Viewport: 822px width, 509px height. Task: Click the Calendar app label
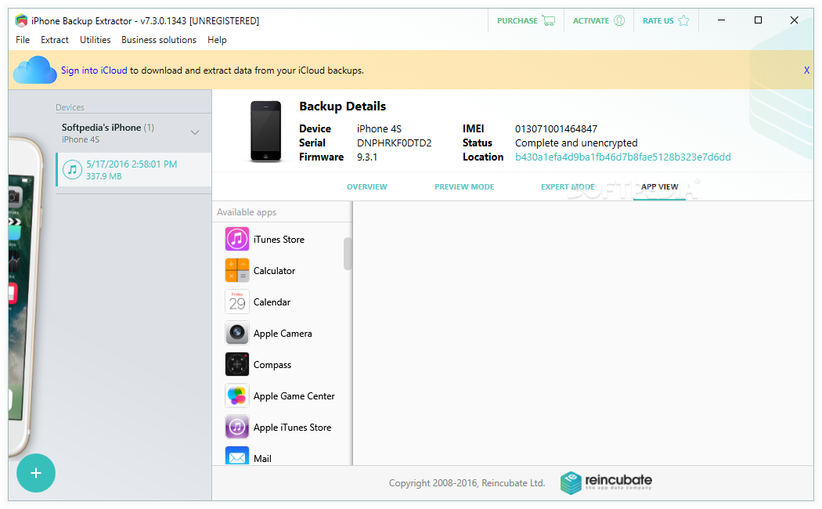tap(272, 302)
